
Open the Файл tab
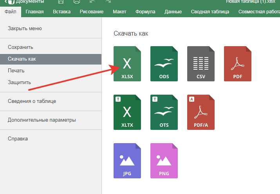10,12
